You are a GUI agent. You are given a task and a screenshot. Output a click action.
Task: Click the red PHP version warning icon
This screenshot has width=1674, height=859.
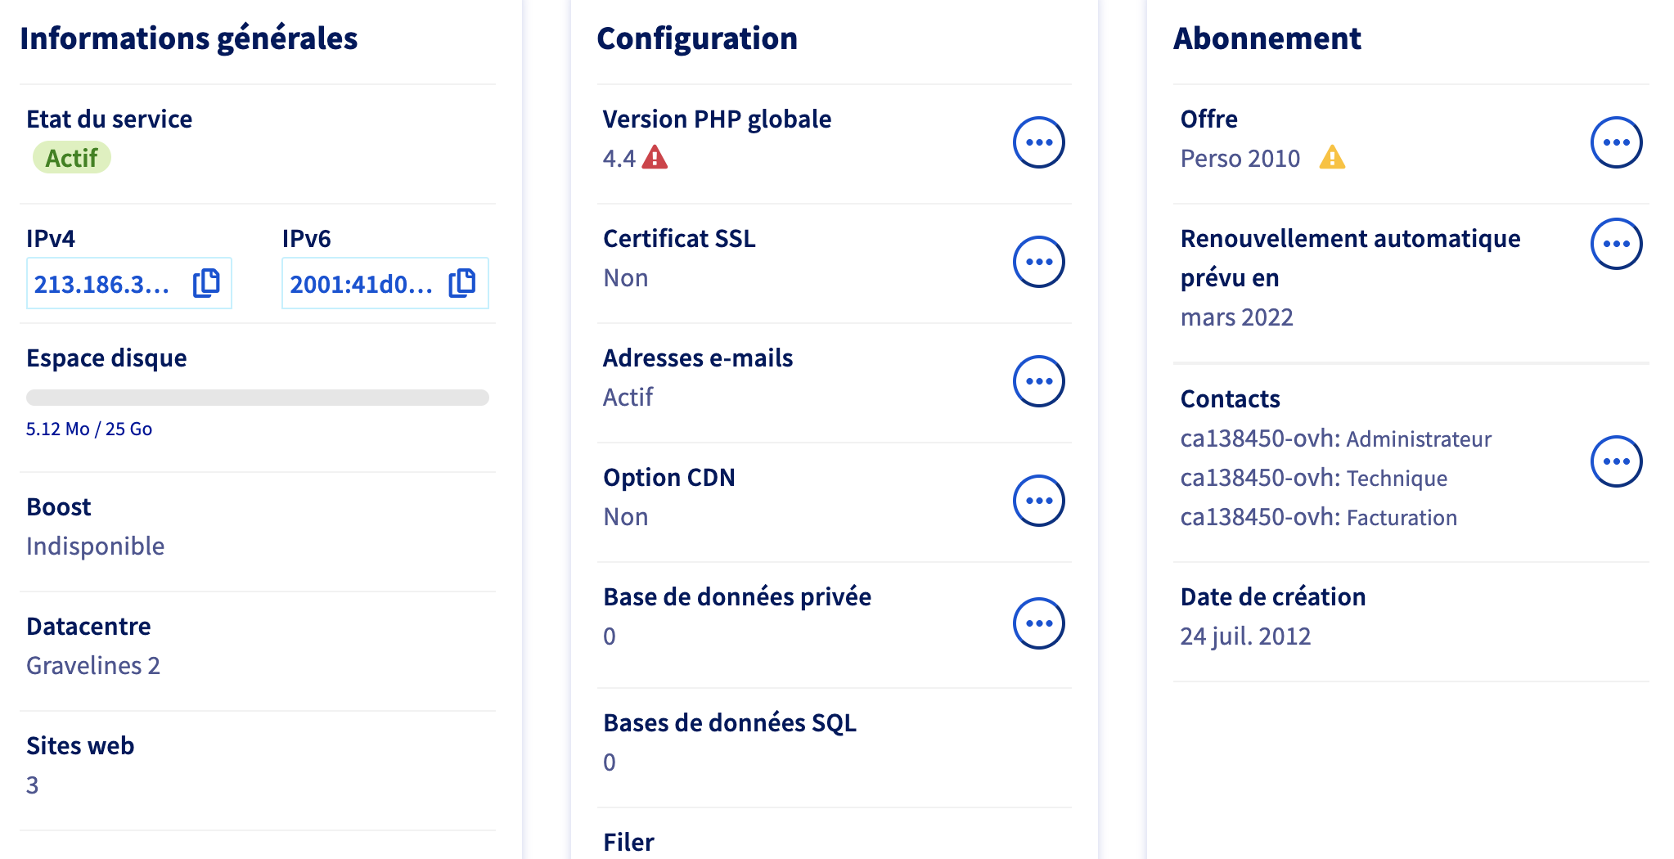pos(655,157)
